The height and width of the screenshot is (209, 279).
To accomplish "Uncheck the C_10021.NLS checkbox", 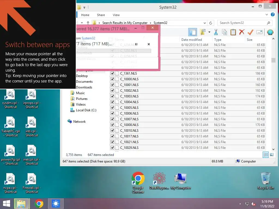I will 112,142.
